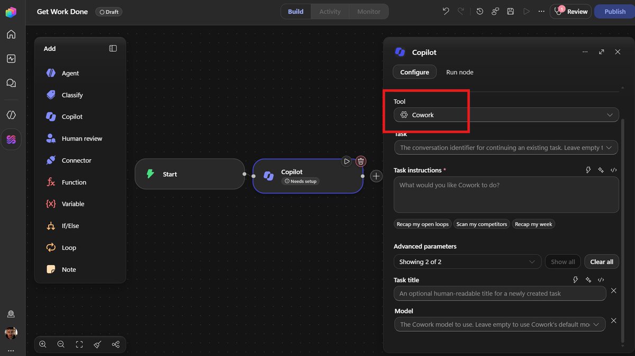Open the user profile avatar
The image size is (635, 356).
[11, 333]
